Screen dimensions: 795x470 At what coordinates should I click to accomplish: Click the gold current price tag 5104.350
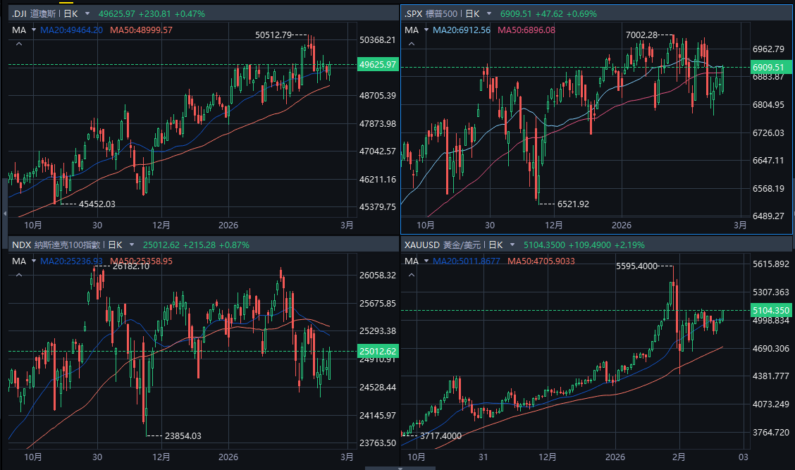click(x=771, y=310)
